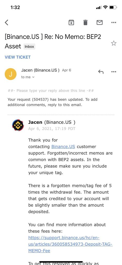Tap the Binance logo avatar for Jacen
Viewport: 122px width, 265px height.
point(18,125)
